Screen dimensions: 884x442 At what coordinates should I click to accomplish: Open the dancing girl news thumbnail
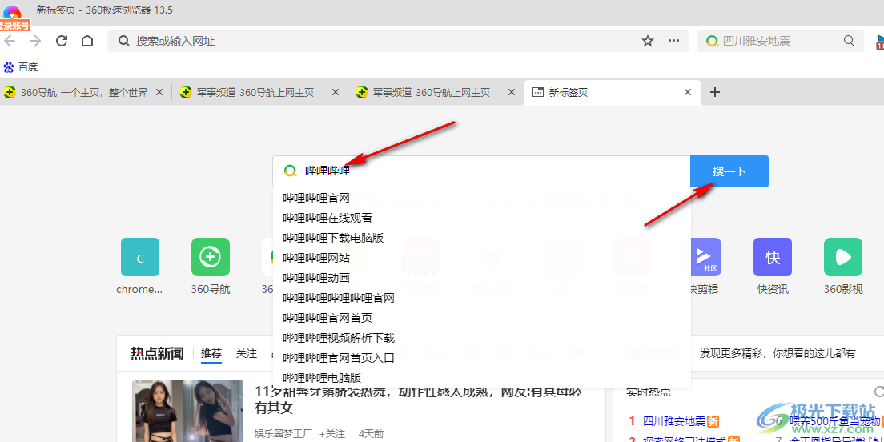click(188, 411)
